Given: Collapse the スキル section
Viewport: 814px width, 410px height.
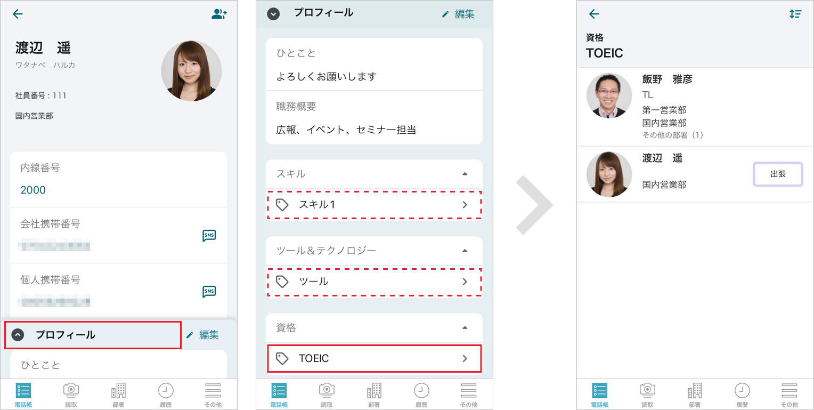Looking at the screenshot, I should pos(464,173).
